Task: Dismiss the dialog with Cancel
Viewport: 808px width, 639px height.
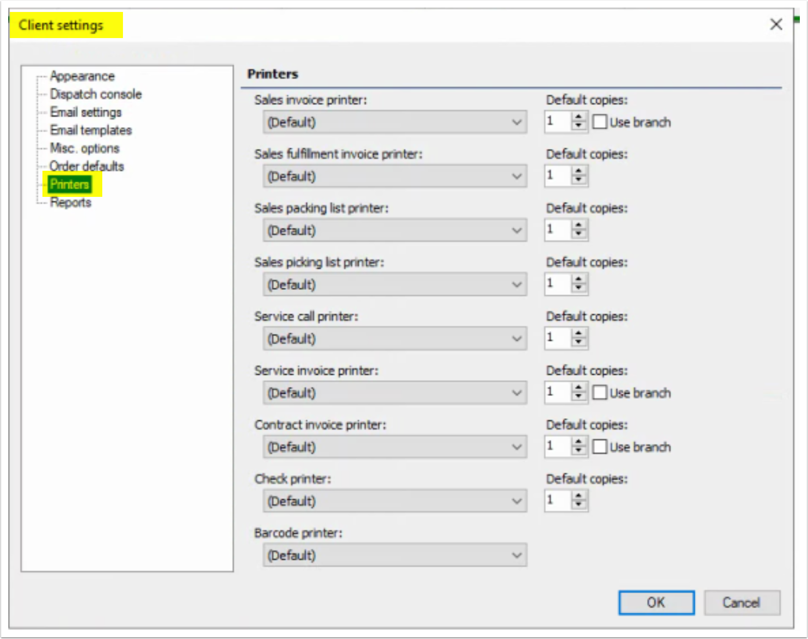Action: pos(742,602)
